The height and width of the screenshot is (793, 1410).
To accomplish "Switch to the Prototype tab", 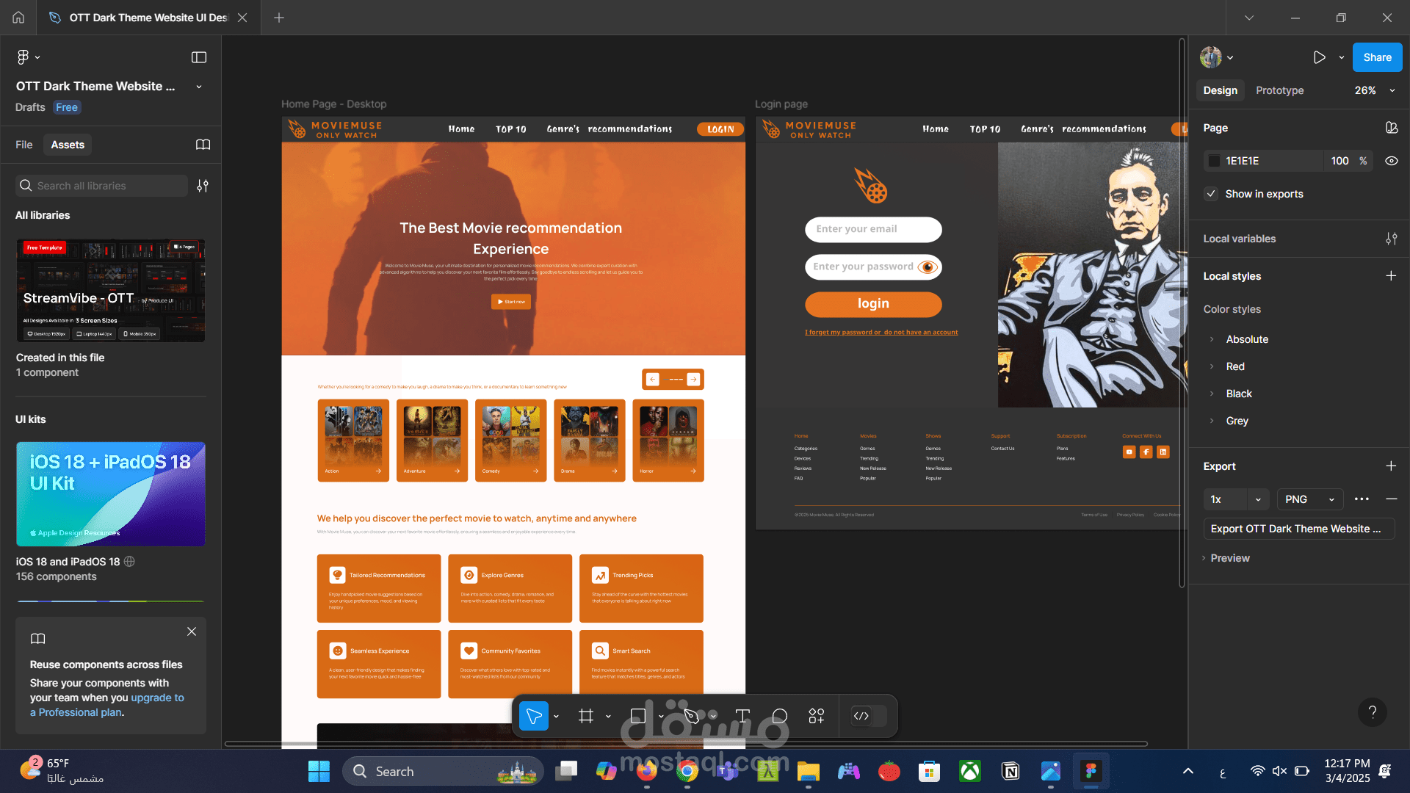I will pos(1279,90).
